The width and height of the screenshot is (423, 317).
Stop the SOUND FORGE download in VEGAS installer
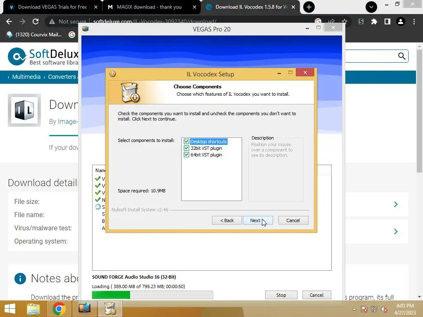tap(281, 295)
